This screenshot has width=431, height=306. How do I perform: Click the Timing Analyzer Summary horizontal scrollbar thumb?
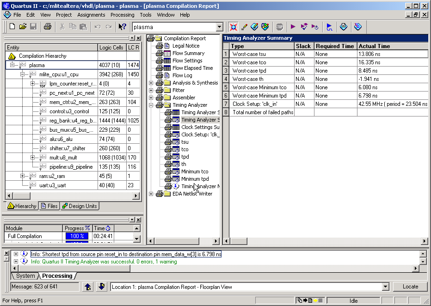point(239,241)
